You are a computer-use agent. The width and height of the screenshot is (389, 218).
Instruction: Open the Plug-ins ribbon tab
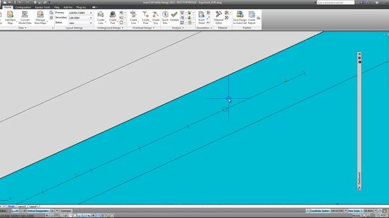[81, 7]
